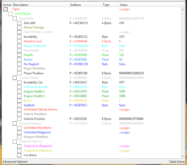Toggle the No Ragdoll checkbox
The width and height of the screenshot is (187, 165).
19,64
